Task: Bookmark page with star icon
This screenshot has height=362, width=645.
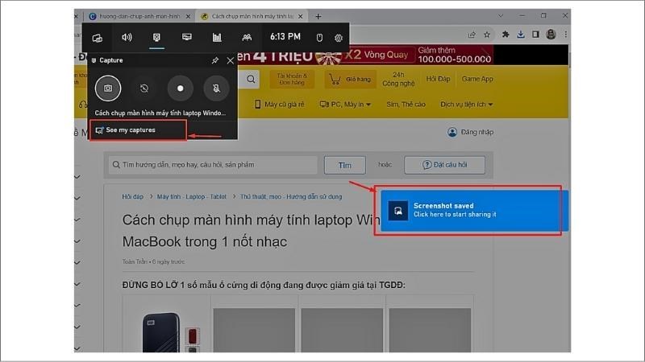Action: click(x=487, y=35)
